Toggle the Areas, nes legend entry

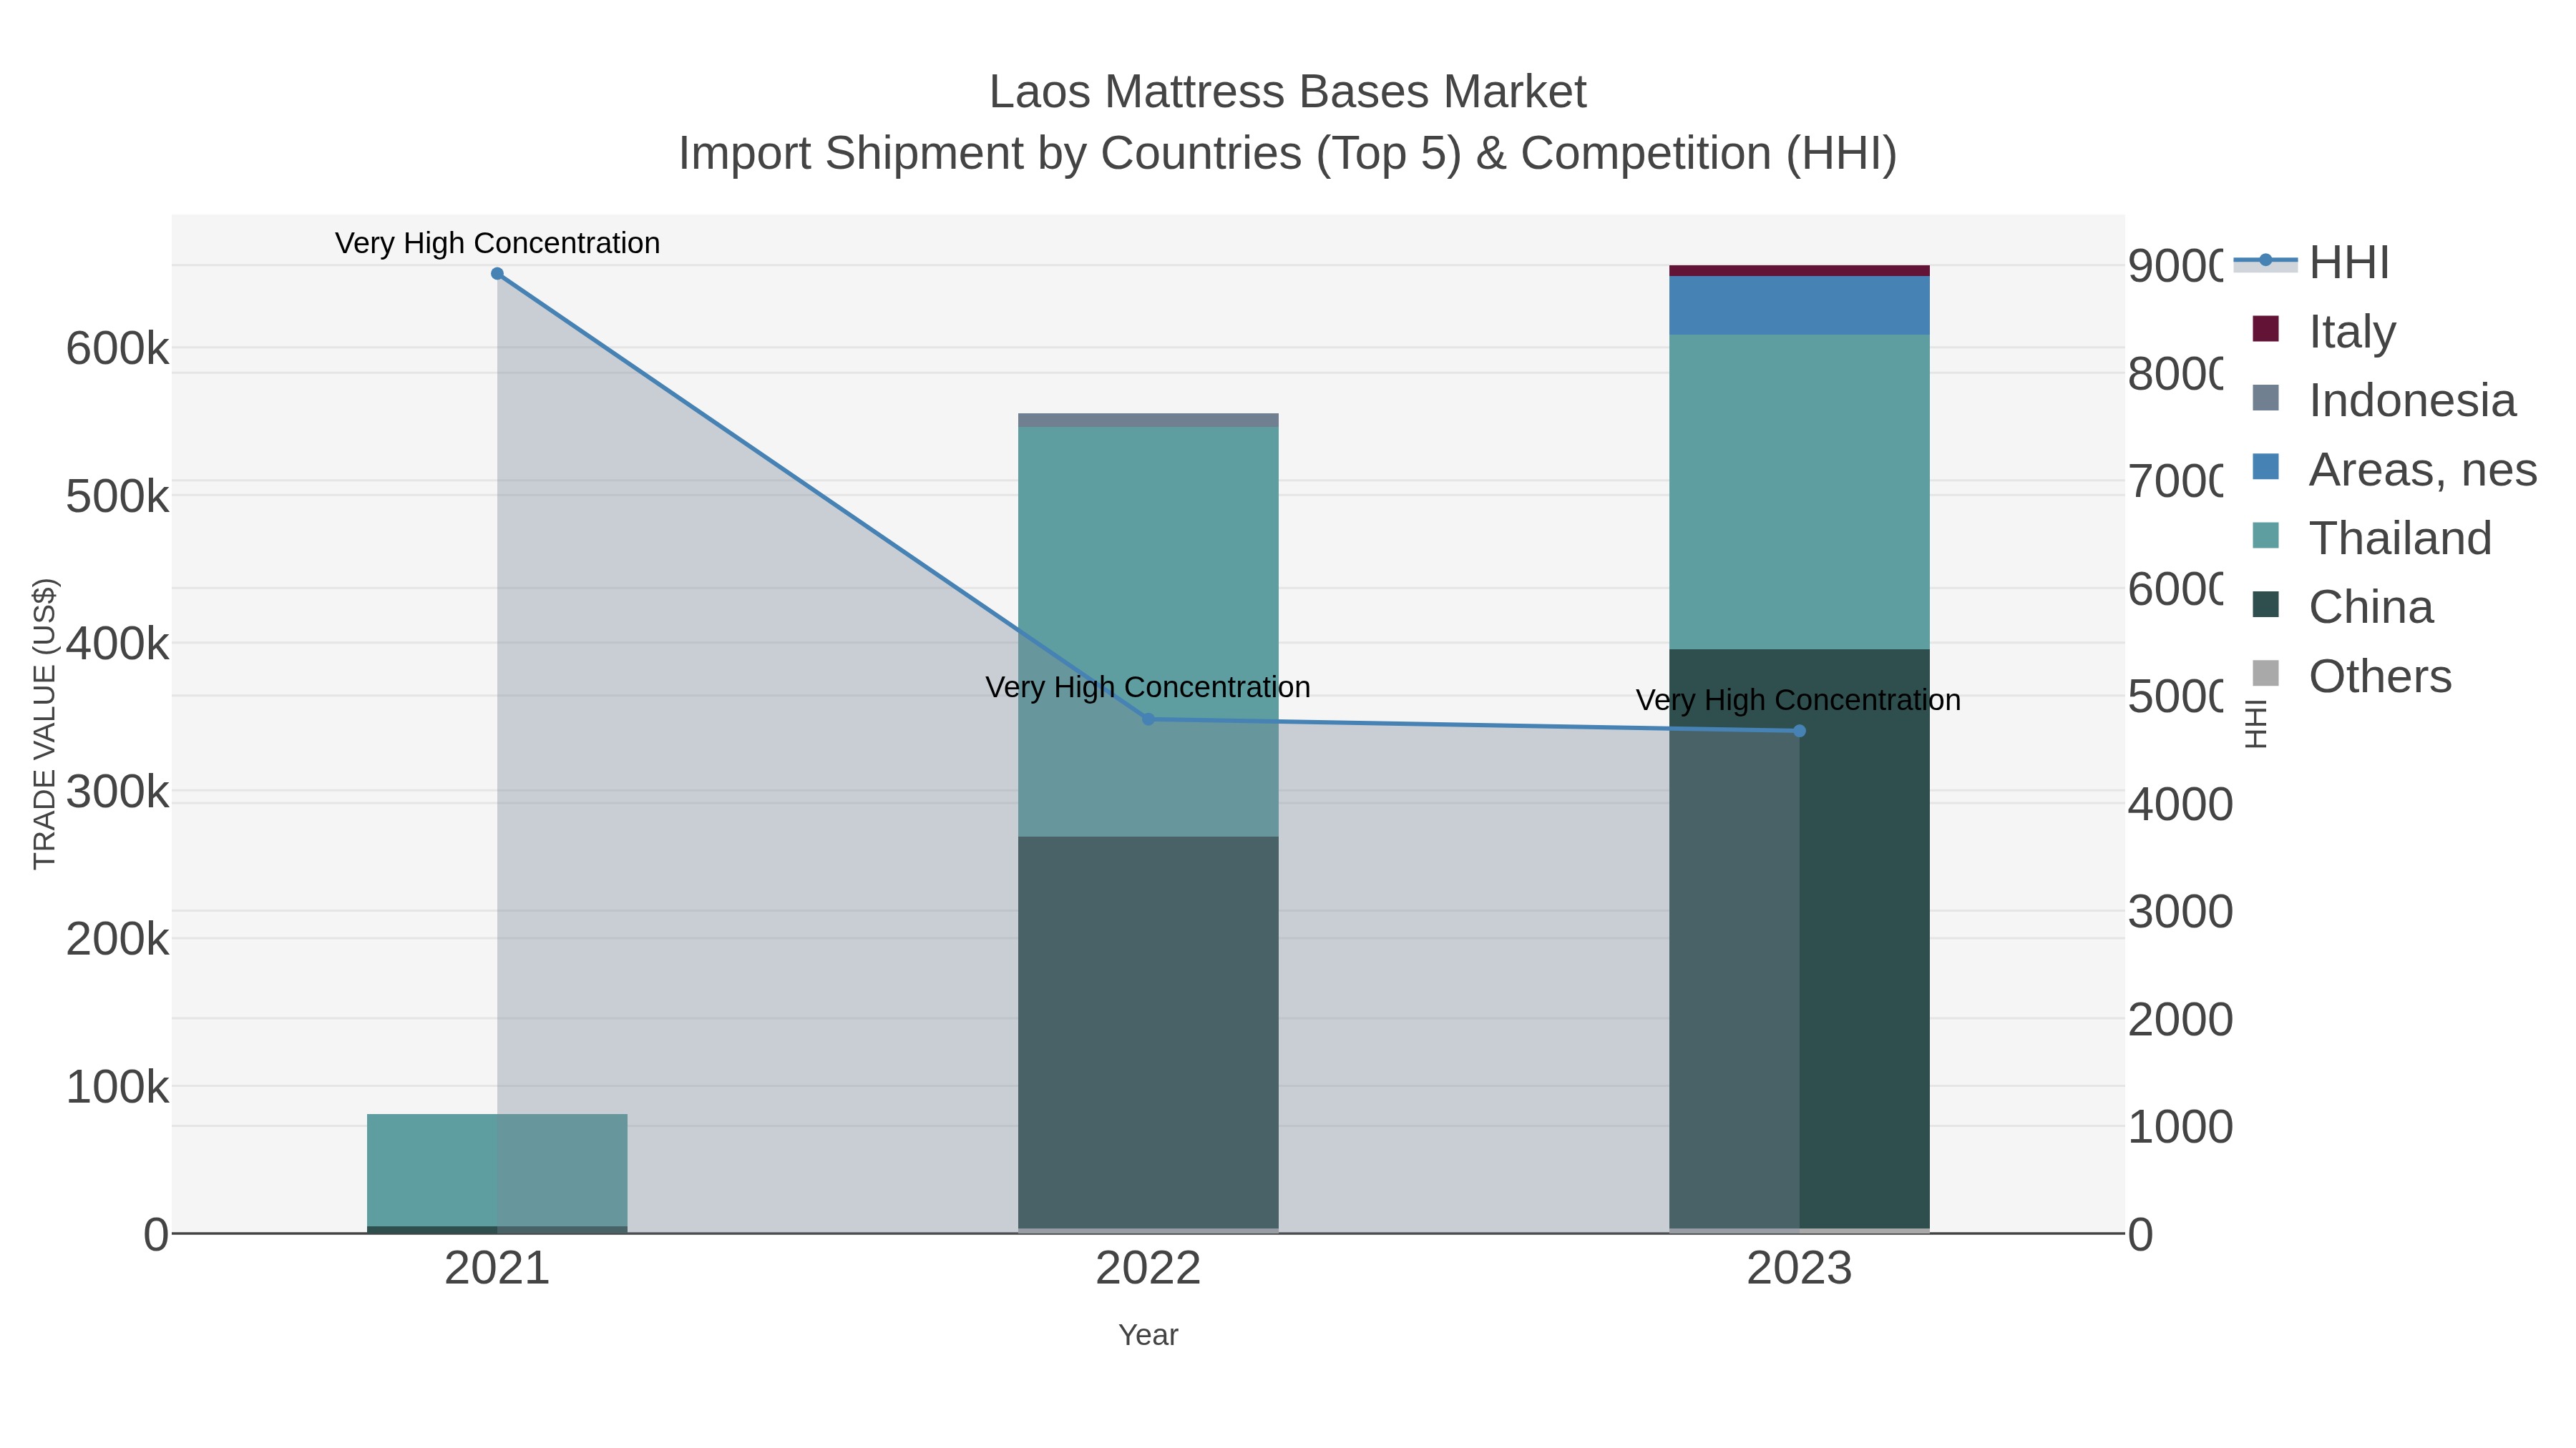[2394, 470]
